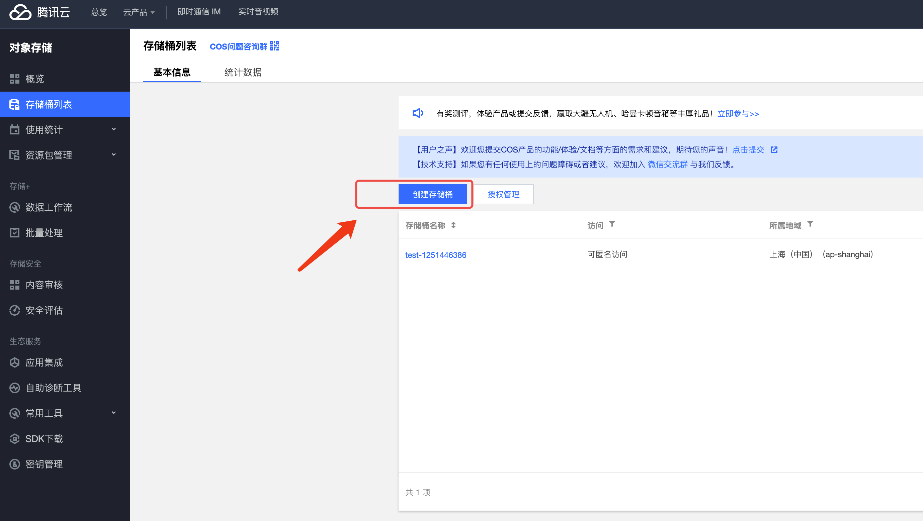The image size is (923, 521).
Task: Switch to the 统计数据 tab
Action: point(243,72)
